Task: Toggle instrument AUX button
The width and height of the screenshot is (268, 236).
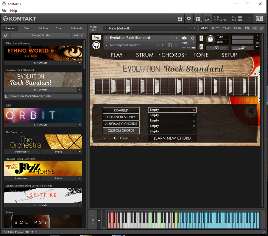Action: (257, 43)
